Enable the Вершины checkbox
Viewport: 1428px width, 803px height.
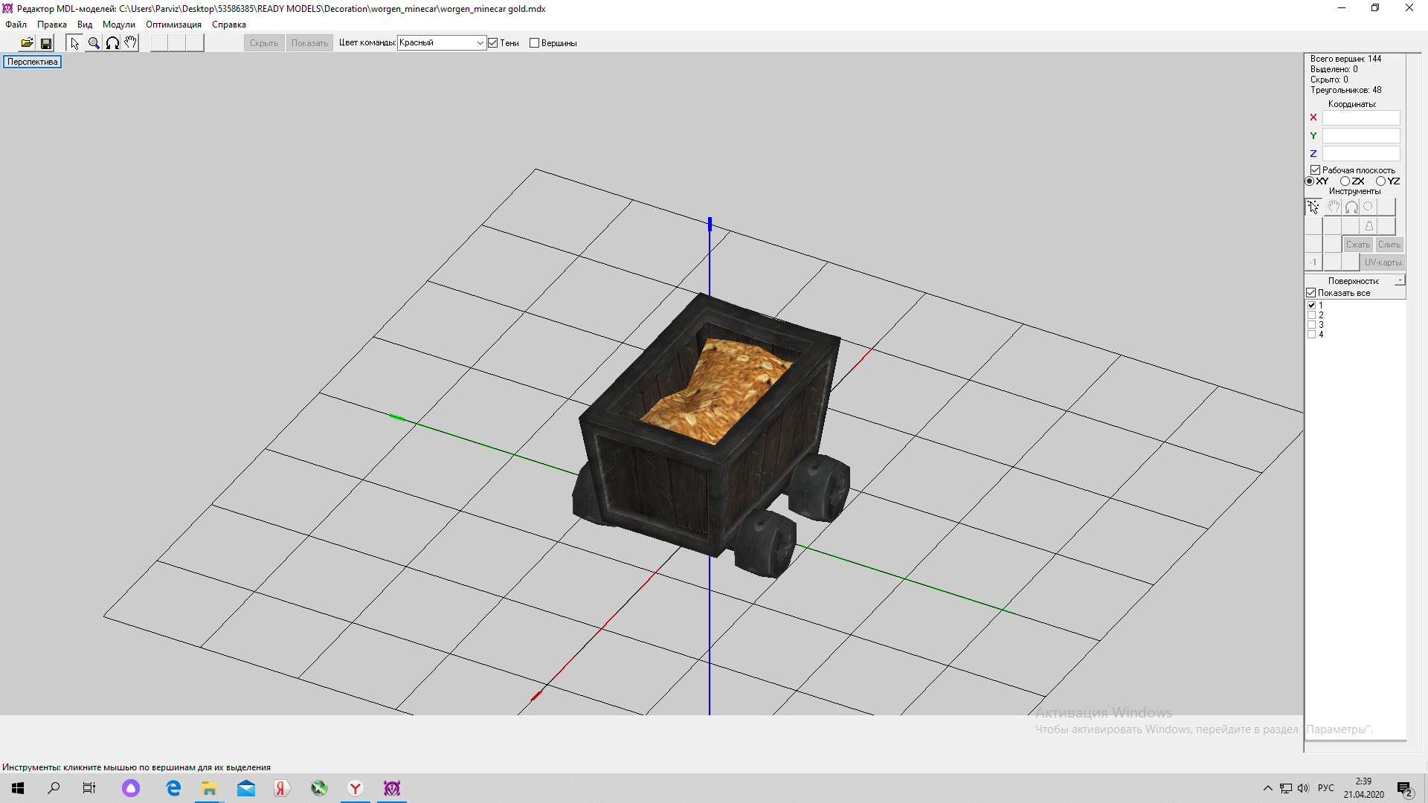point(534,43)
